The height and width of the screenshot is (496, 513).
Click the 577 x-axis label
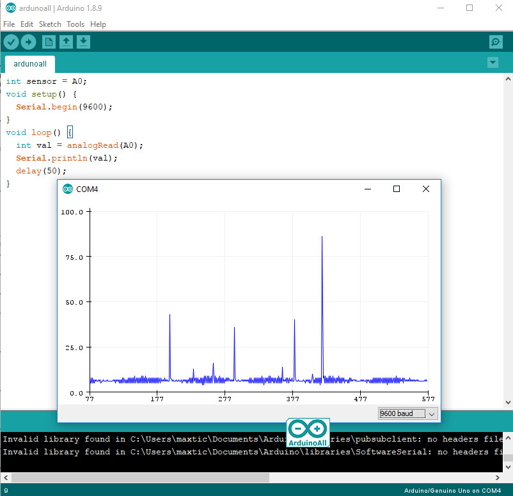pyautogui.click(x=428, y=399)
